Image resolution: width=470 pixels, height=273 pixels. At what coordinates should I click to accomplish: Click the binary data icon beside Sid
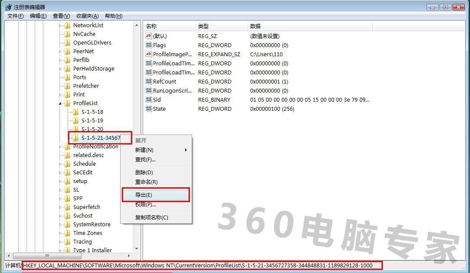(x=149, y=100)
